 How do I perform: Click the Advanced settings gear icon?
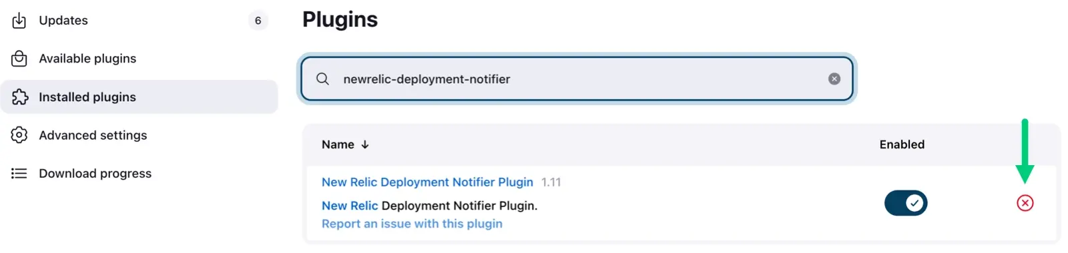click(x=19, y=135)
